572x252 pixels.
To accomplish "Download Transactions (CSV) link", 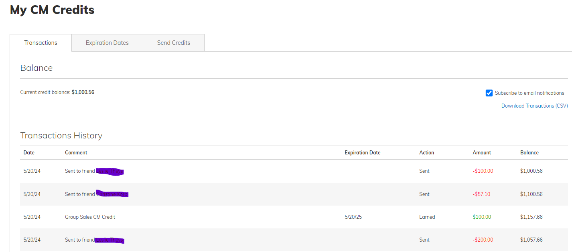I will coord(534,106).
